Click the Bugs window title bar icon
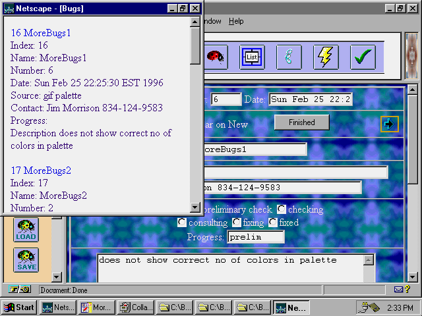 [9, 9]
